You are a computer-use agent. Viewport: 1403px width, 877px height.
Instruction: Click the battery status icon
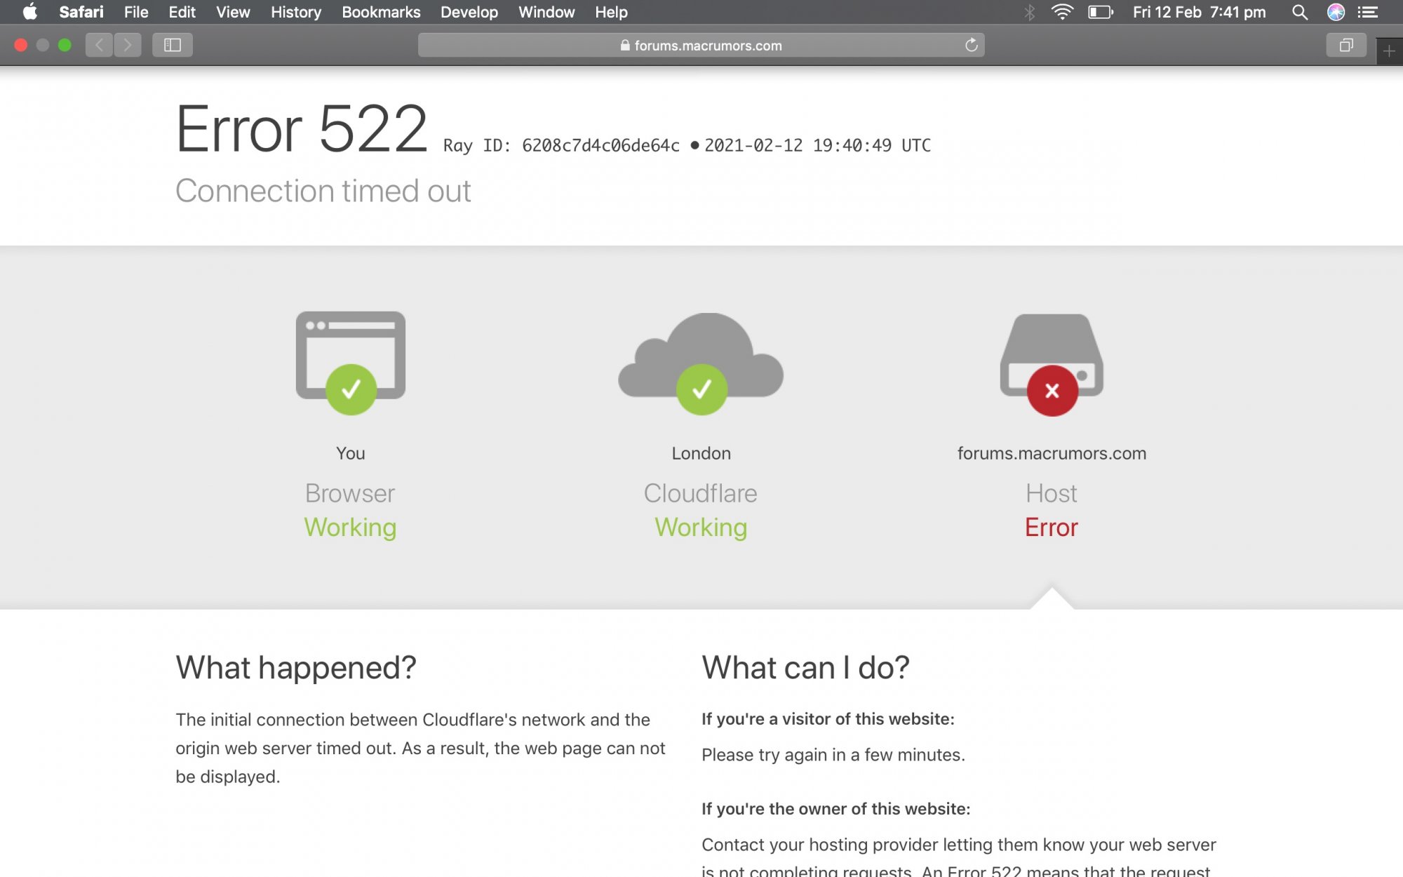coord(1101,12)
